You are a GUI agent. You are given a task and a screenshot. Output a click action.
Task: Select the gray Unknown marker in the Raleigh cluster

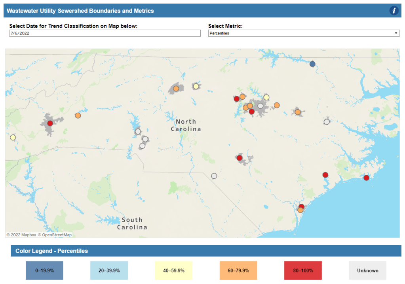tap(260, 106)
